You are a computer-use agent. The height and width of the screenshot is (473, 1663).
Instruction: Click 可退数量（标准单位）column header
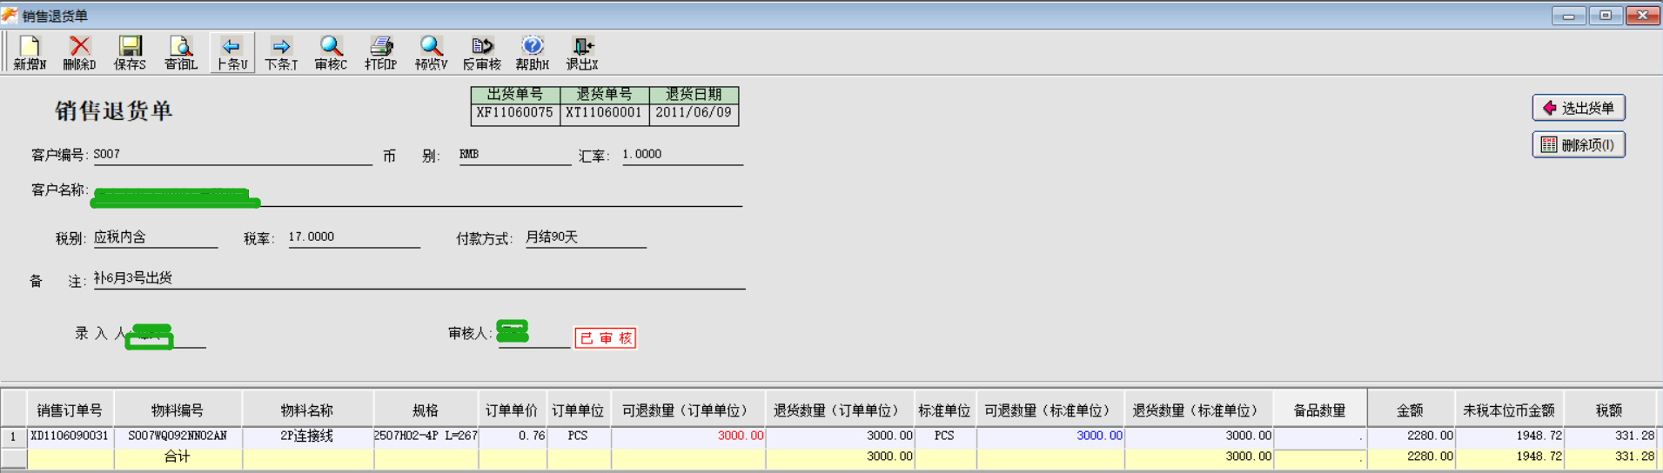click(1050, 410)
